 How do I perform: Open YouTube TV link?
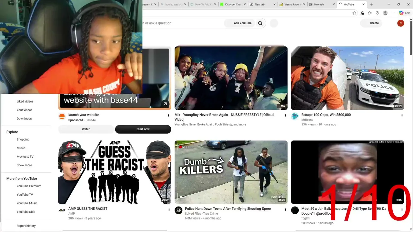pos(25,195)
